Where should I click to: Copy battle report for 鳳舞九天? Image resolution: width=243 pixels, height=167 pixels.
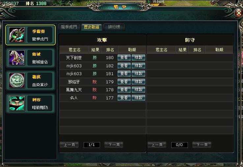(x=138, y=90)
